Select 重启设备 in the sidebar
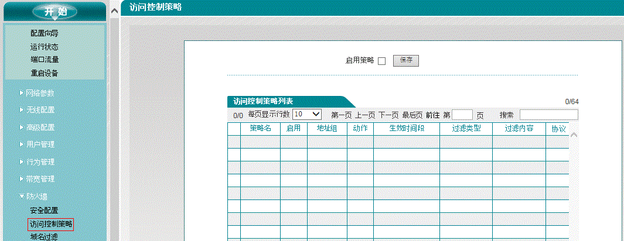The height and width of the screenshot is (241, 624). (x=44, y=73)
